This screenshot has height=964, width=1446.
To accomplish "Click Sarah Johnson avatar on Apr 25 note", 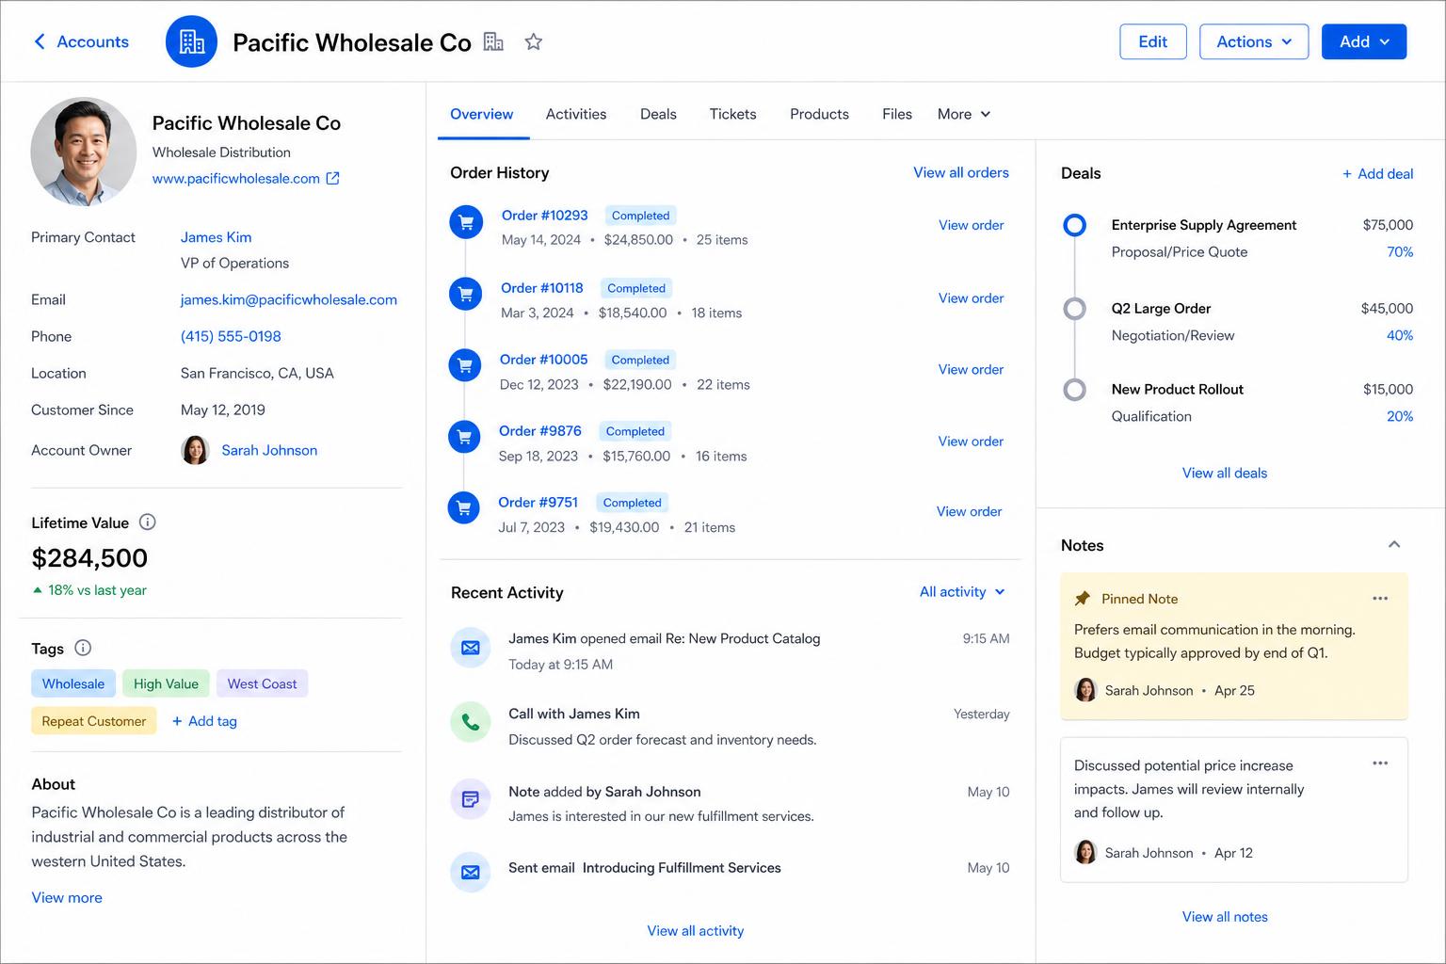I will 1085,690.
